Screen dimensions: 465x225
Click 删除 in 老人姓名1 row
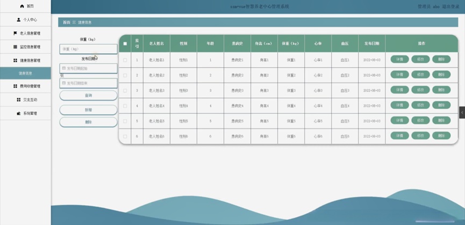coord(441,59)
